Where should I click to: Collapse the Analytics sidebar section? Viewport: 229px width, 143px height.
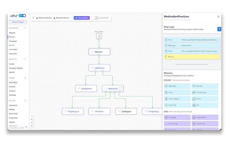tap(25, 59)
